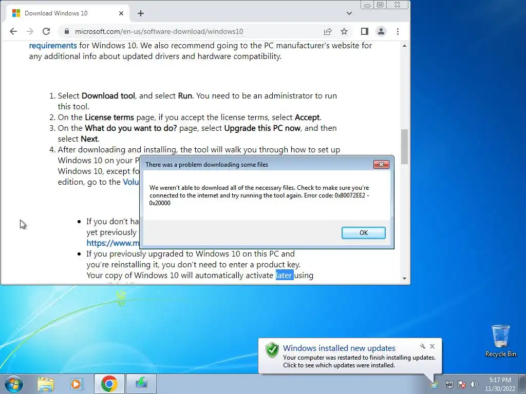Close the Download Windows 10 tab
Screen dimensions: 526x394
pyautogui.click(x=121, y=13)
